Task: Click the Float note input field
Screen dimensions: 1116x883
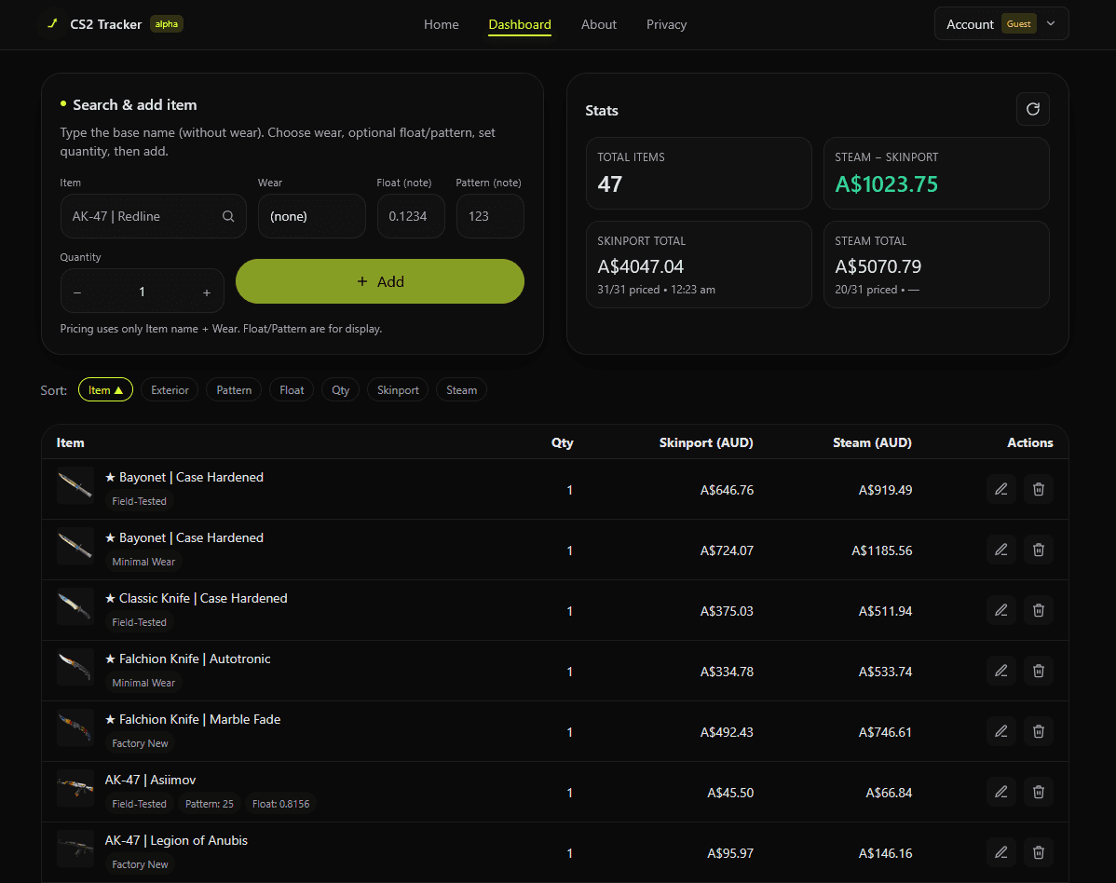Action: point(411,215)
